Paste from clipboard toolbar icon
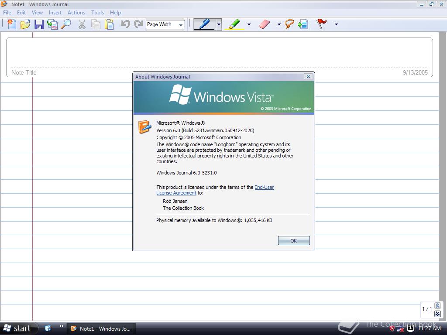This screenshot has height=335, width=447. [x=109, y=24]
